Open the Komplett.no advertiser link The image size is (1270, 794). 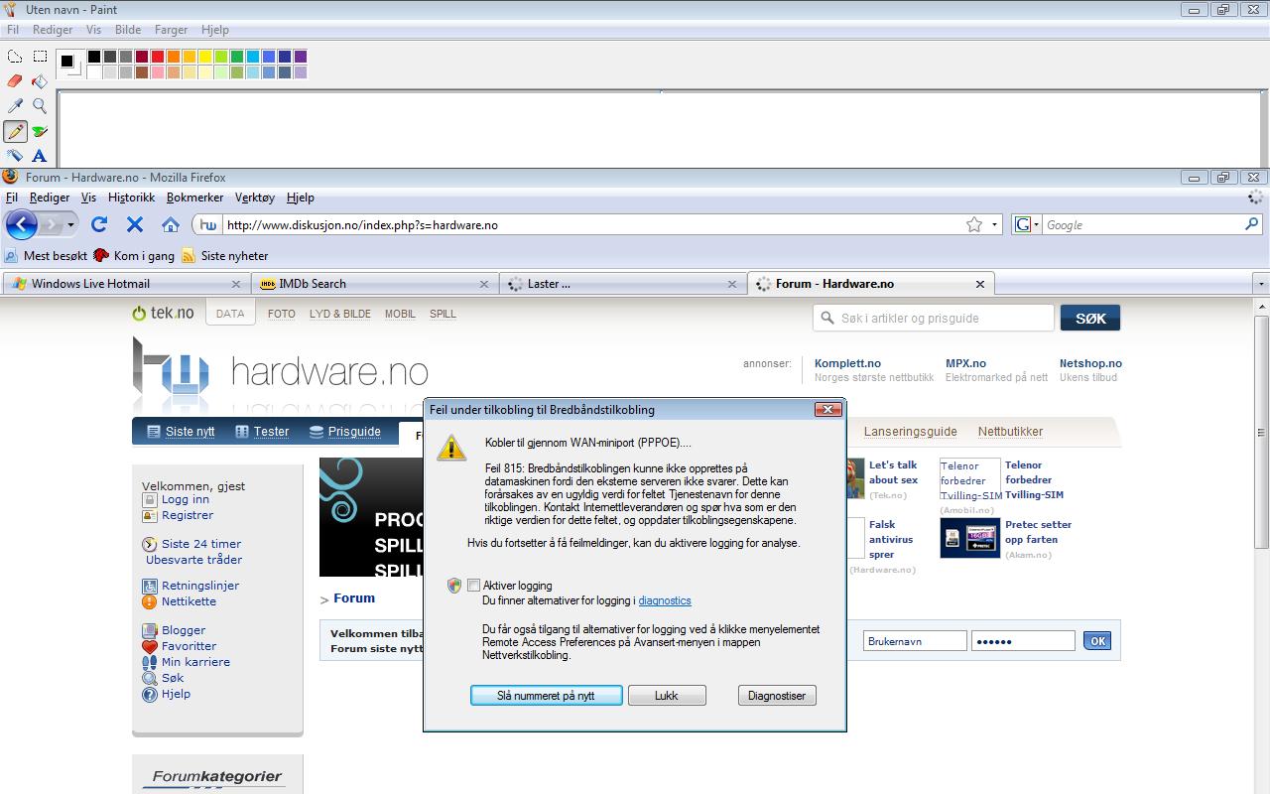click(x=847, y=363)
